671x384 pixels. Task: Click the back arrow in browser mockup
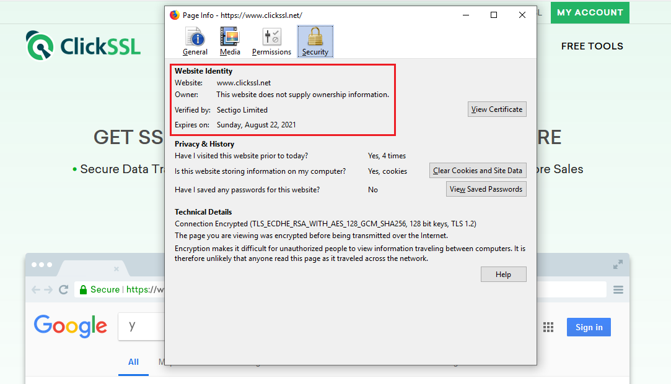[36, 289]
